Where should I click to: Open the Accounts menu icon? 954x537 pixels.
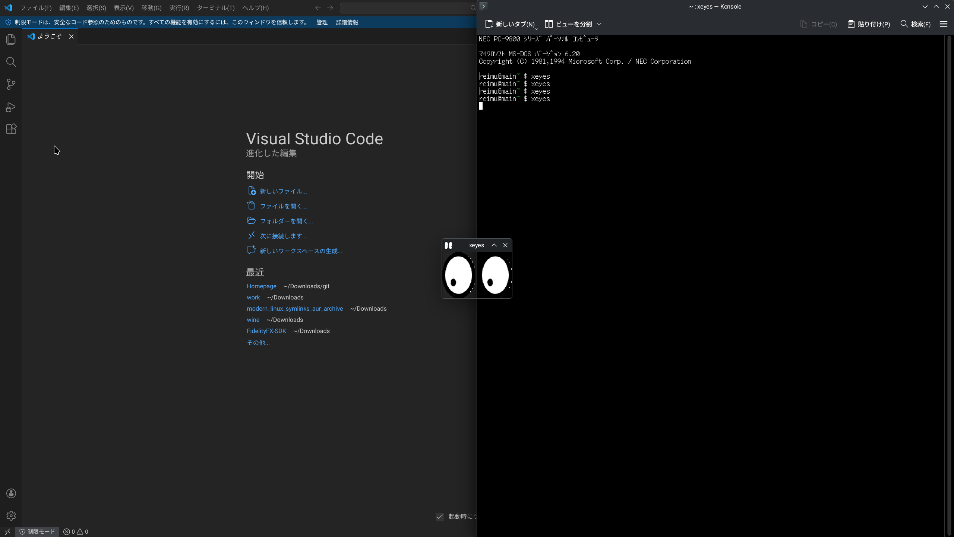[x=11, y=493]
